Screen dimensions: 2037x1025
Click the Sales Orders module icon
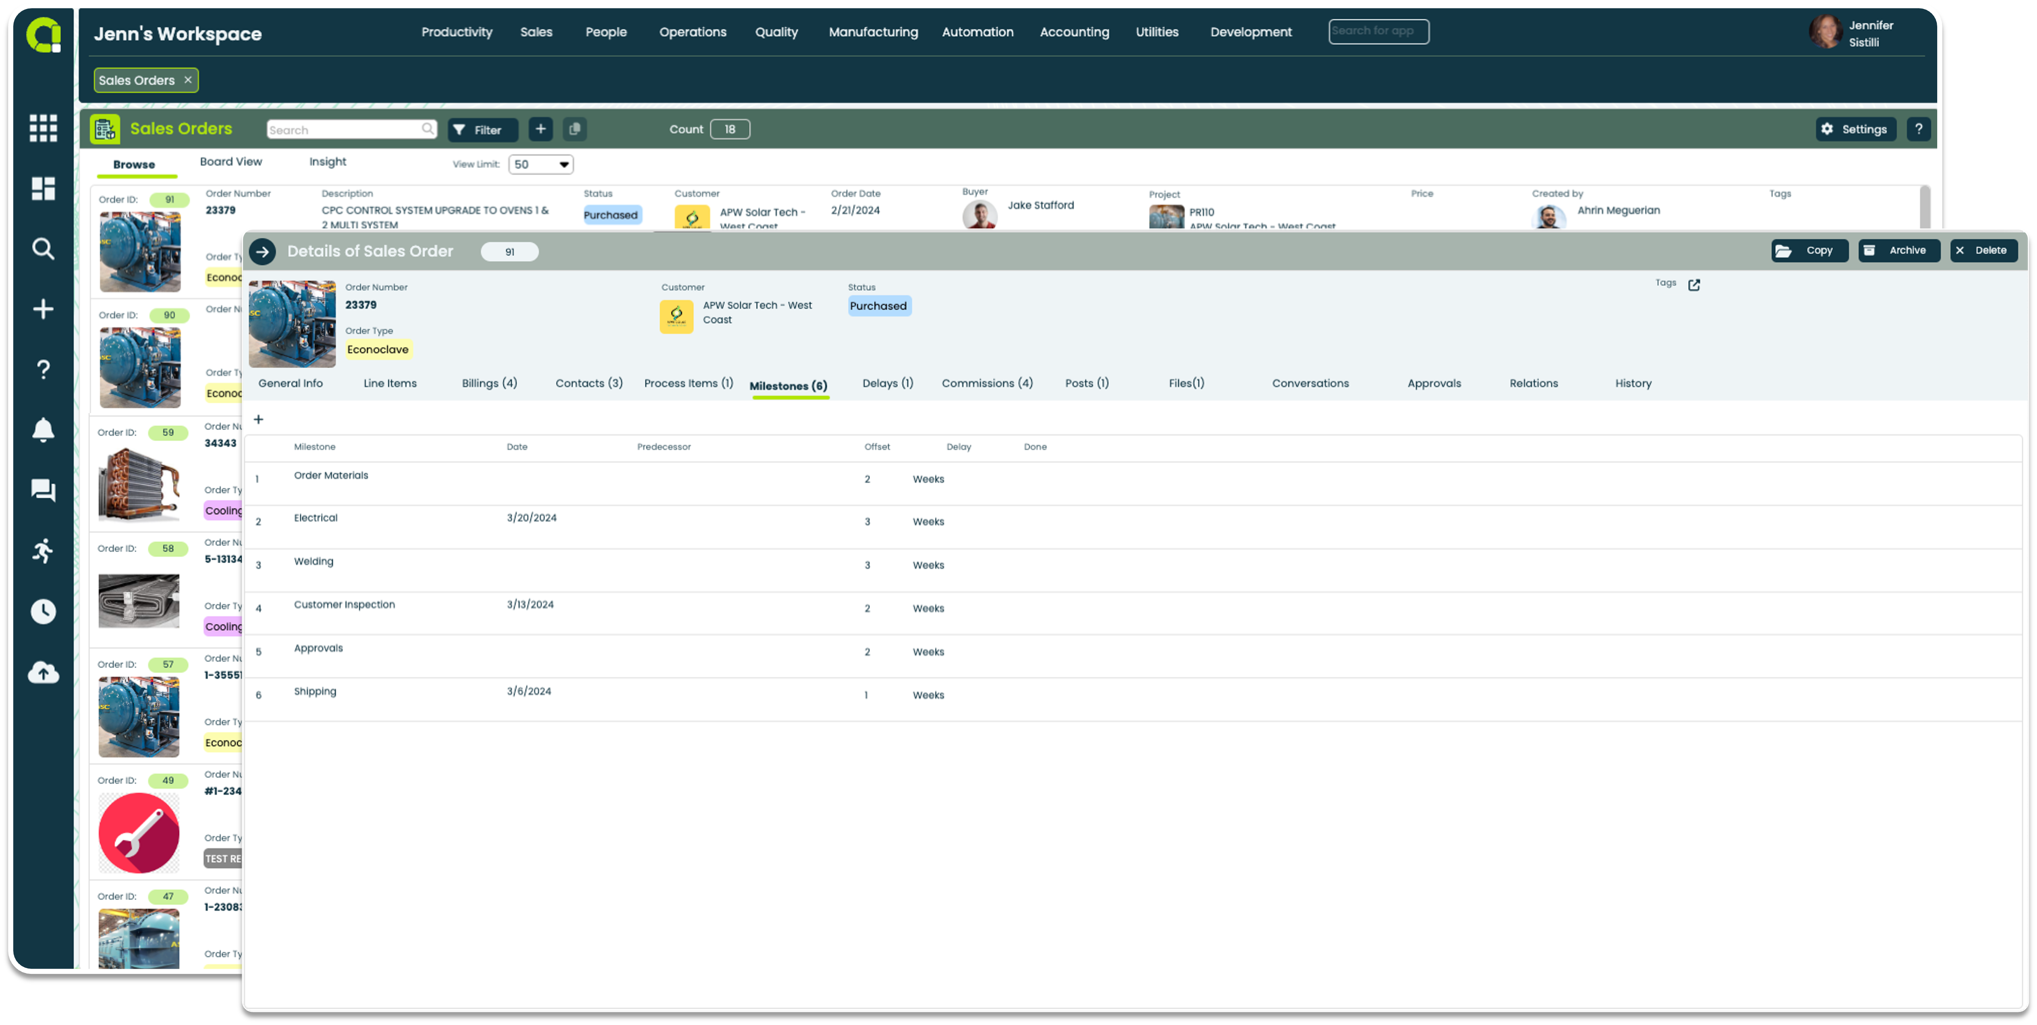click(105, 129)
